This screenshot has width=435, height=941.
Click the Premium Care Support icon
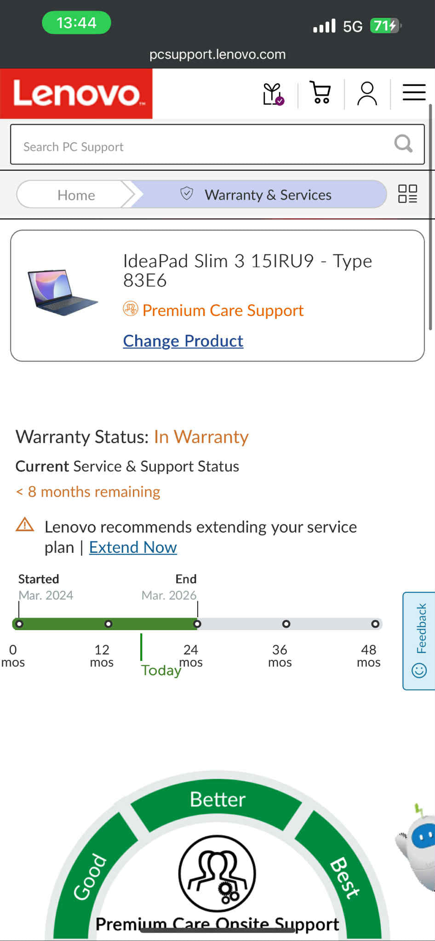click(x=130, y=309)
